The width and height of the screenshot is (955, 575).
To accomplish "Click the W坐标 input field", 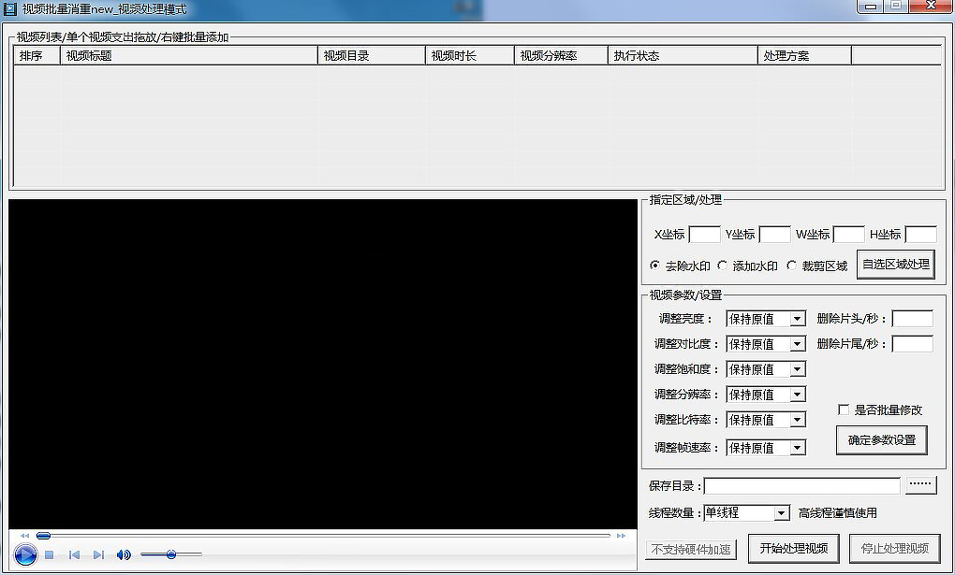I will tap(849, 235).
